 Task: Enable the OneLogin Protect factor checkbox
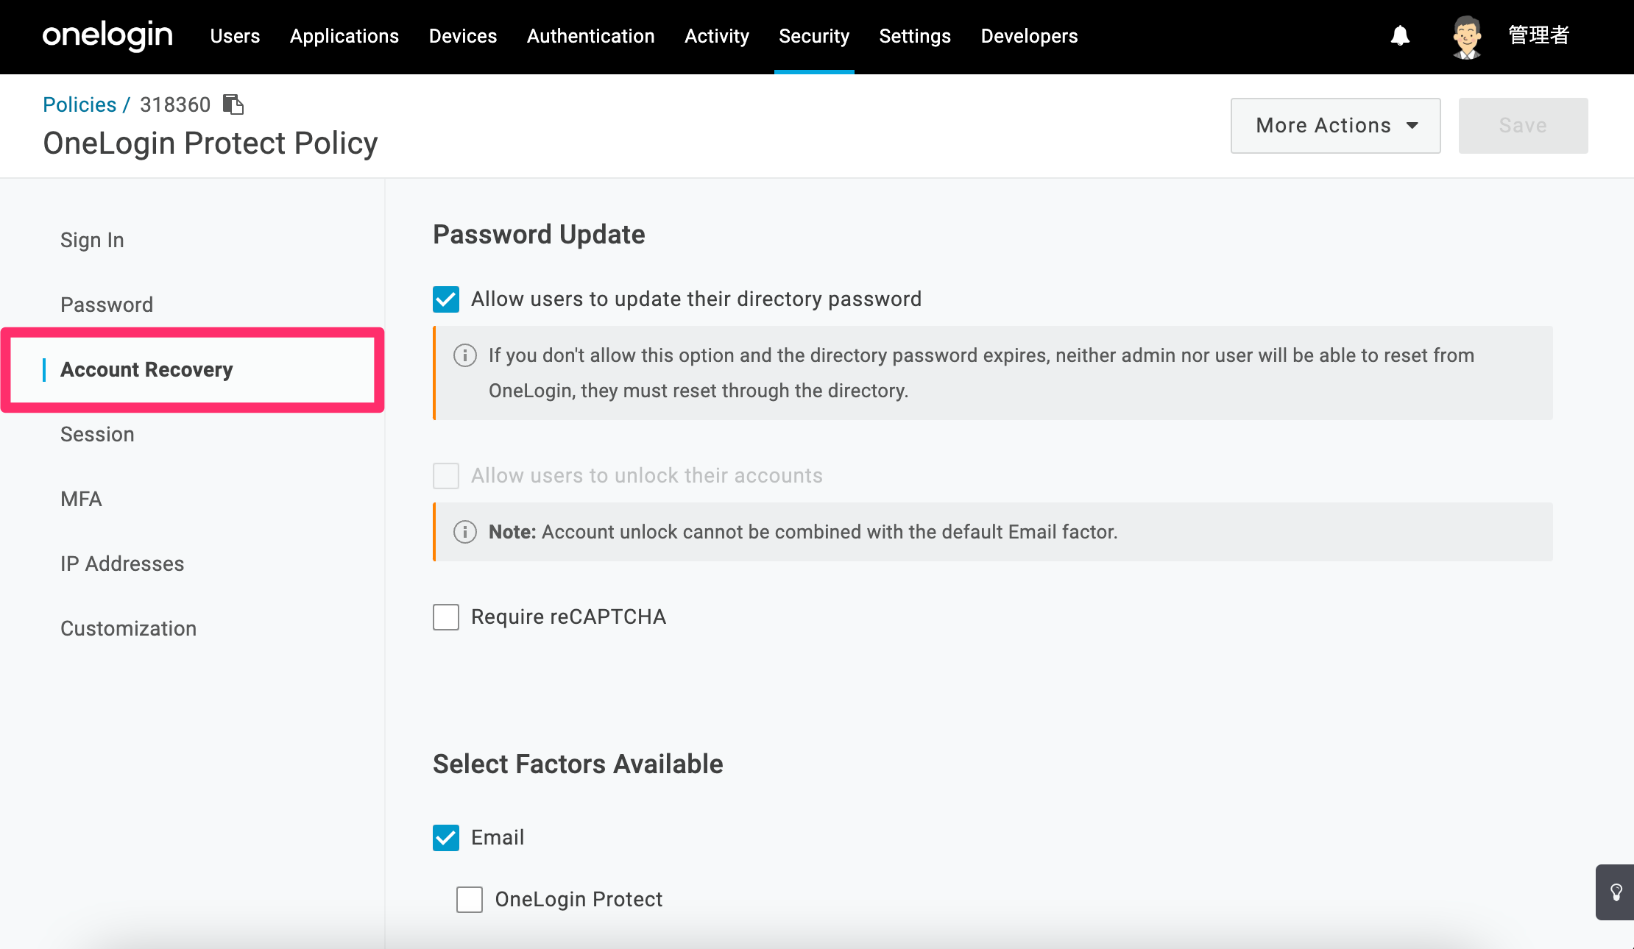coord(470,900)
